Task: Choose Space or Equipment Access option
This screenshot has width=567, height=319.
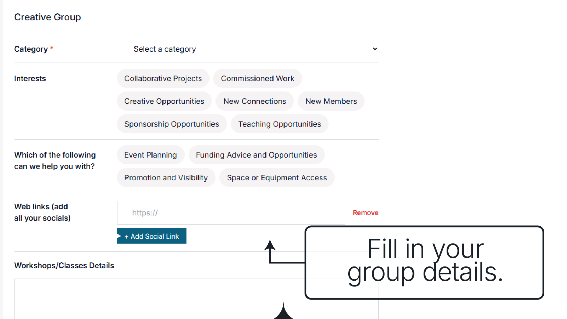Action: [x=277, y=178]
